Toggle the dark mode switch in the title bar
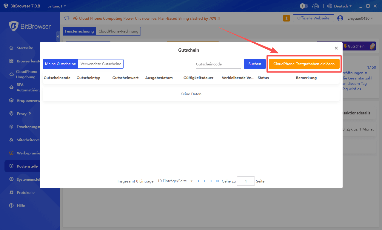 304,6
